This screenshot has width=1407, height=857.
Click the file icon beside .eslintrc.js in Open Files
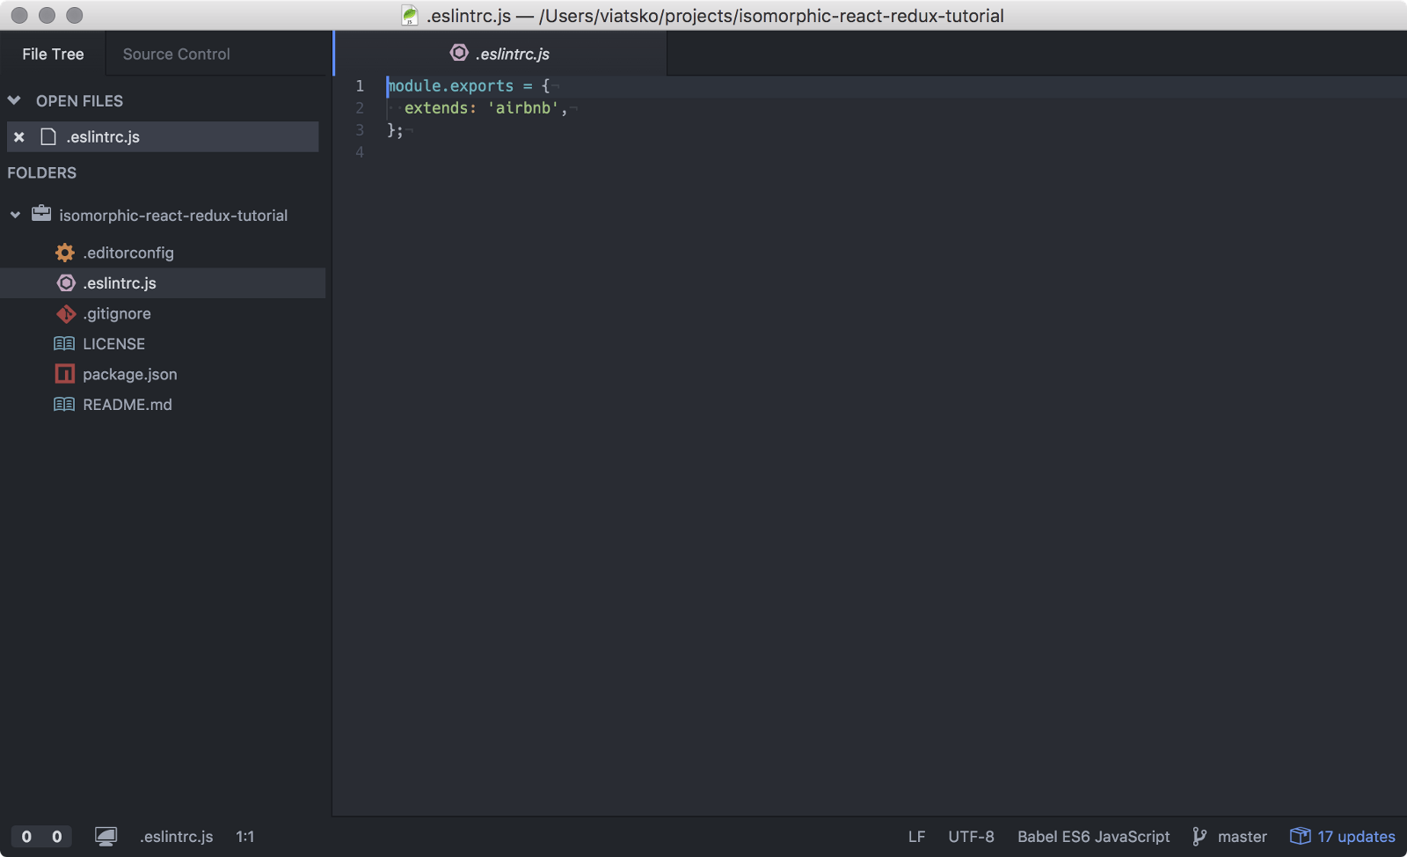pyautogui.click(x=48, y=136)
